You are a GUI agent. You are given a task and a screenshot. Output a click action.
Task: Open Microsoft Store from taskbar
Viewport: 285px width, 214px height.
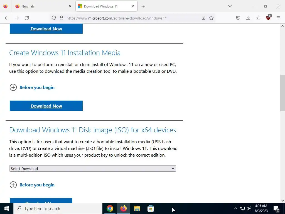click(151, 208)
